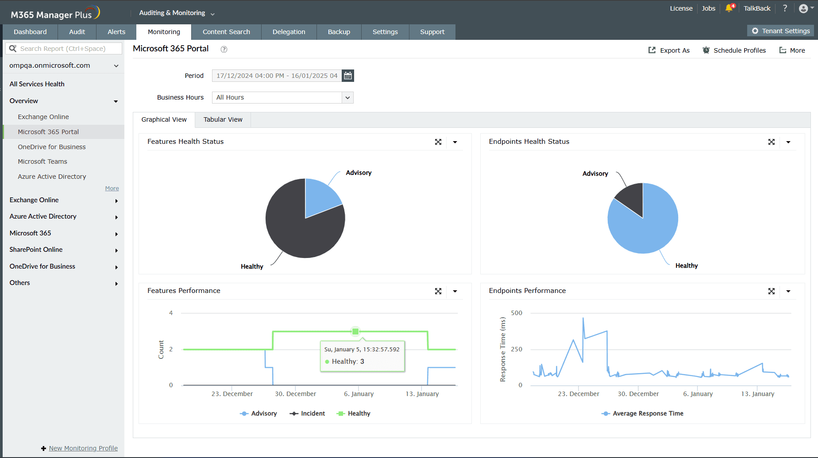
Task: Click More link under Overview list
Action: point(112,189)
